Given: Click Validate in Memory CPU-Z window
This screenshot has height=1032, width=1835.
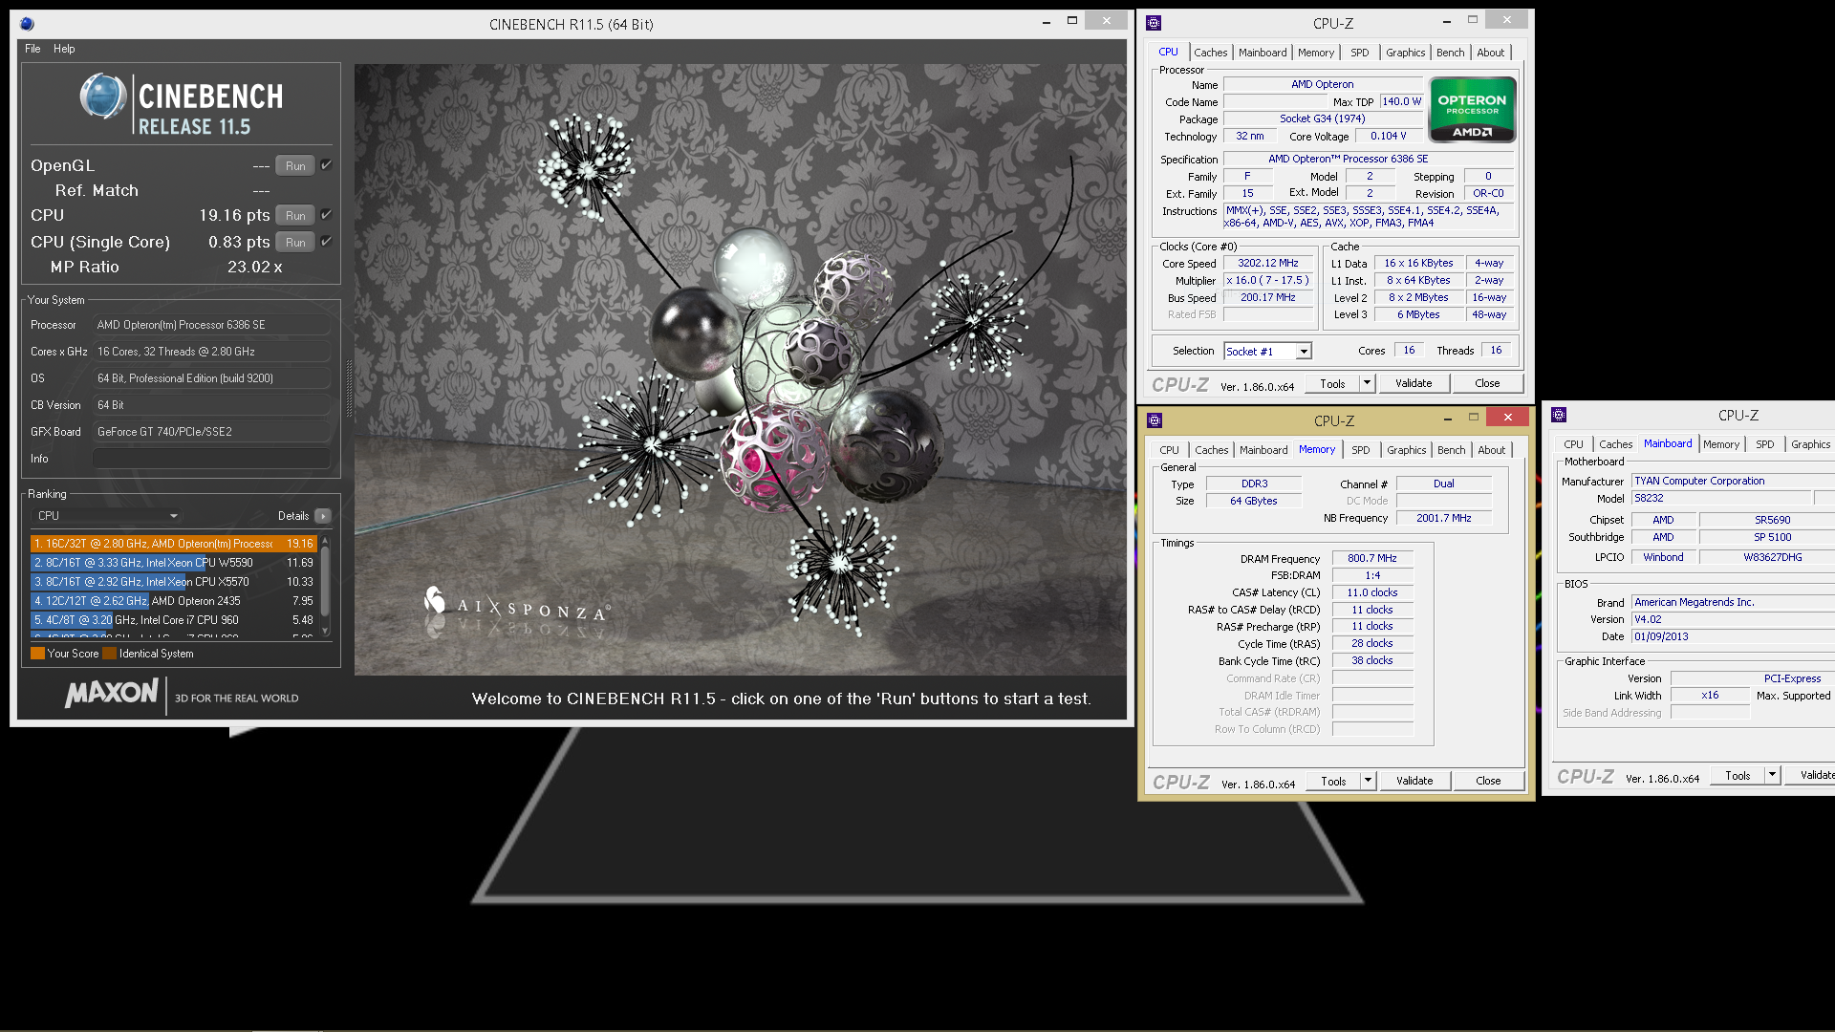Looking at the screenshot, I should (x=1414, y=781).
